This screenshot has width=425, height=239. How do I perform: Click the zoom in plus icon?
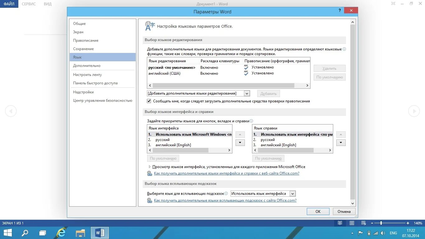tap(408, 223)
